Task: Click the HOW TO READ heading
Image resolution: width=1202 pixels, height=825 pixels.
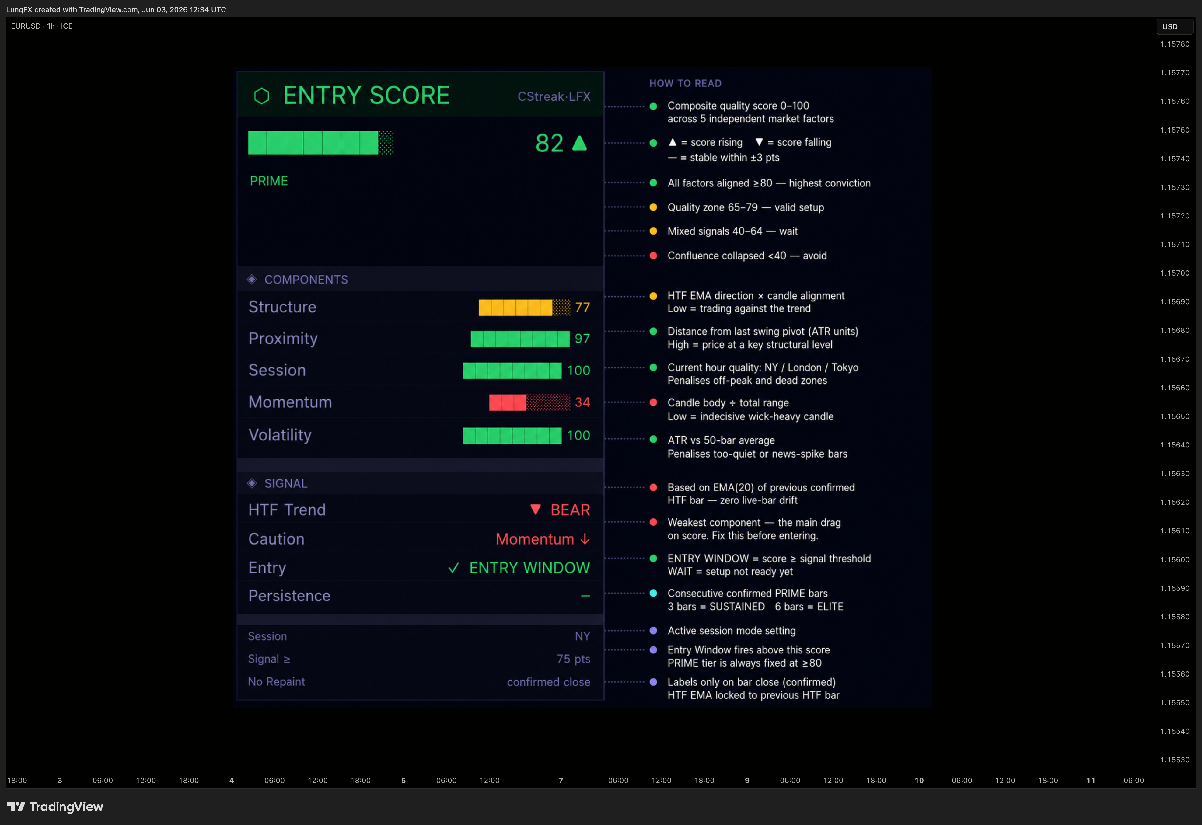Action: pos(685,83)
